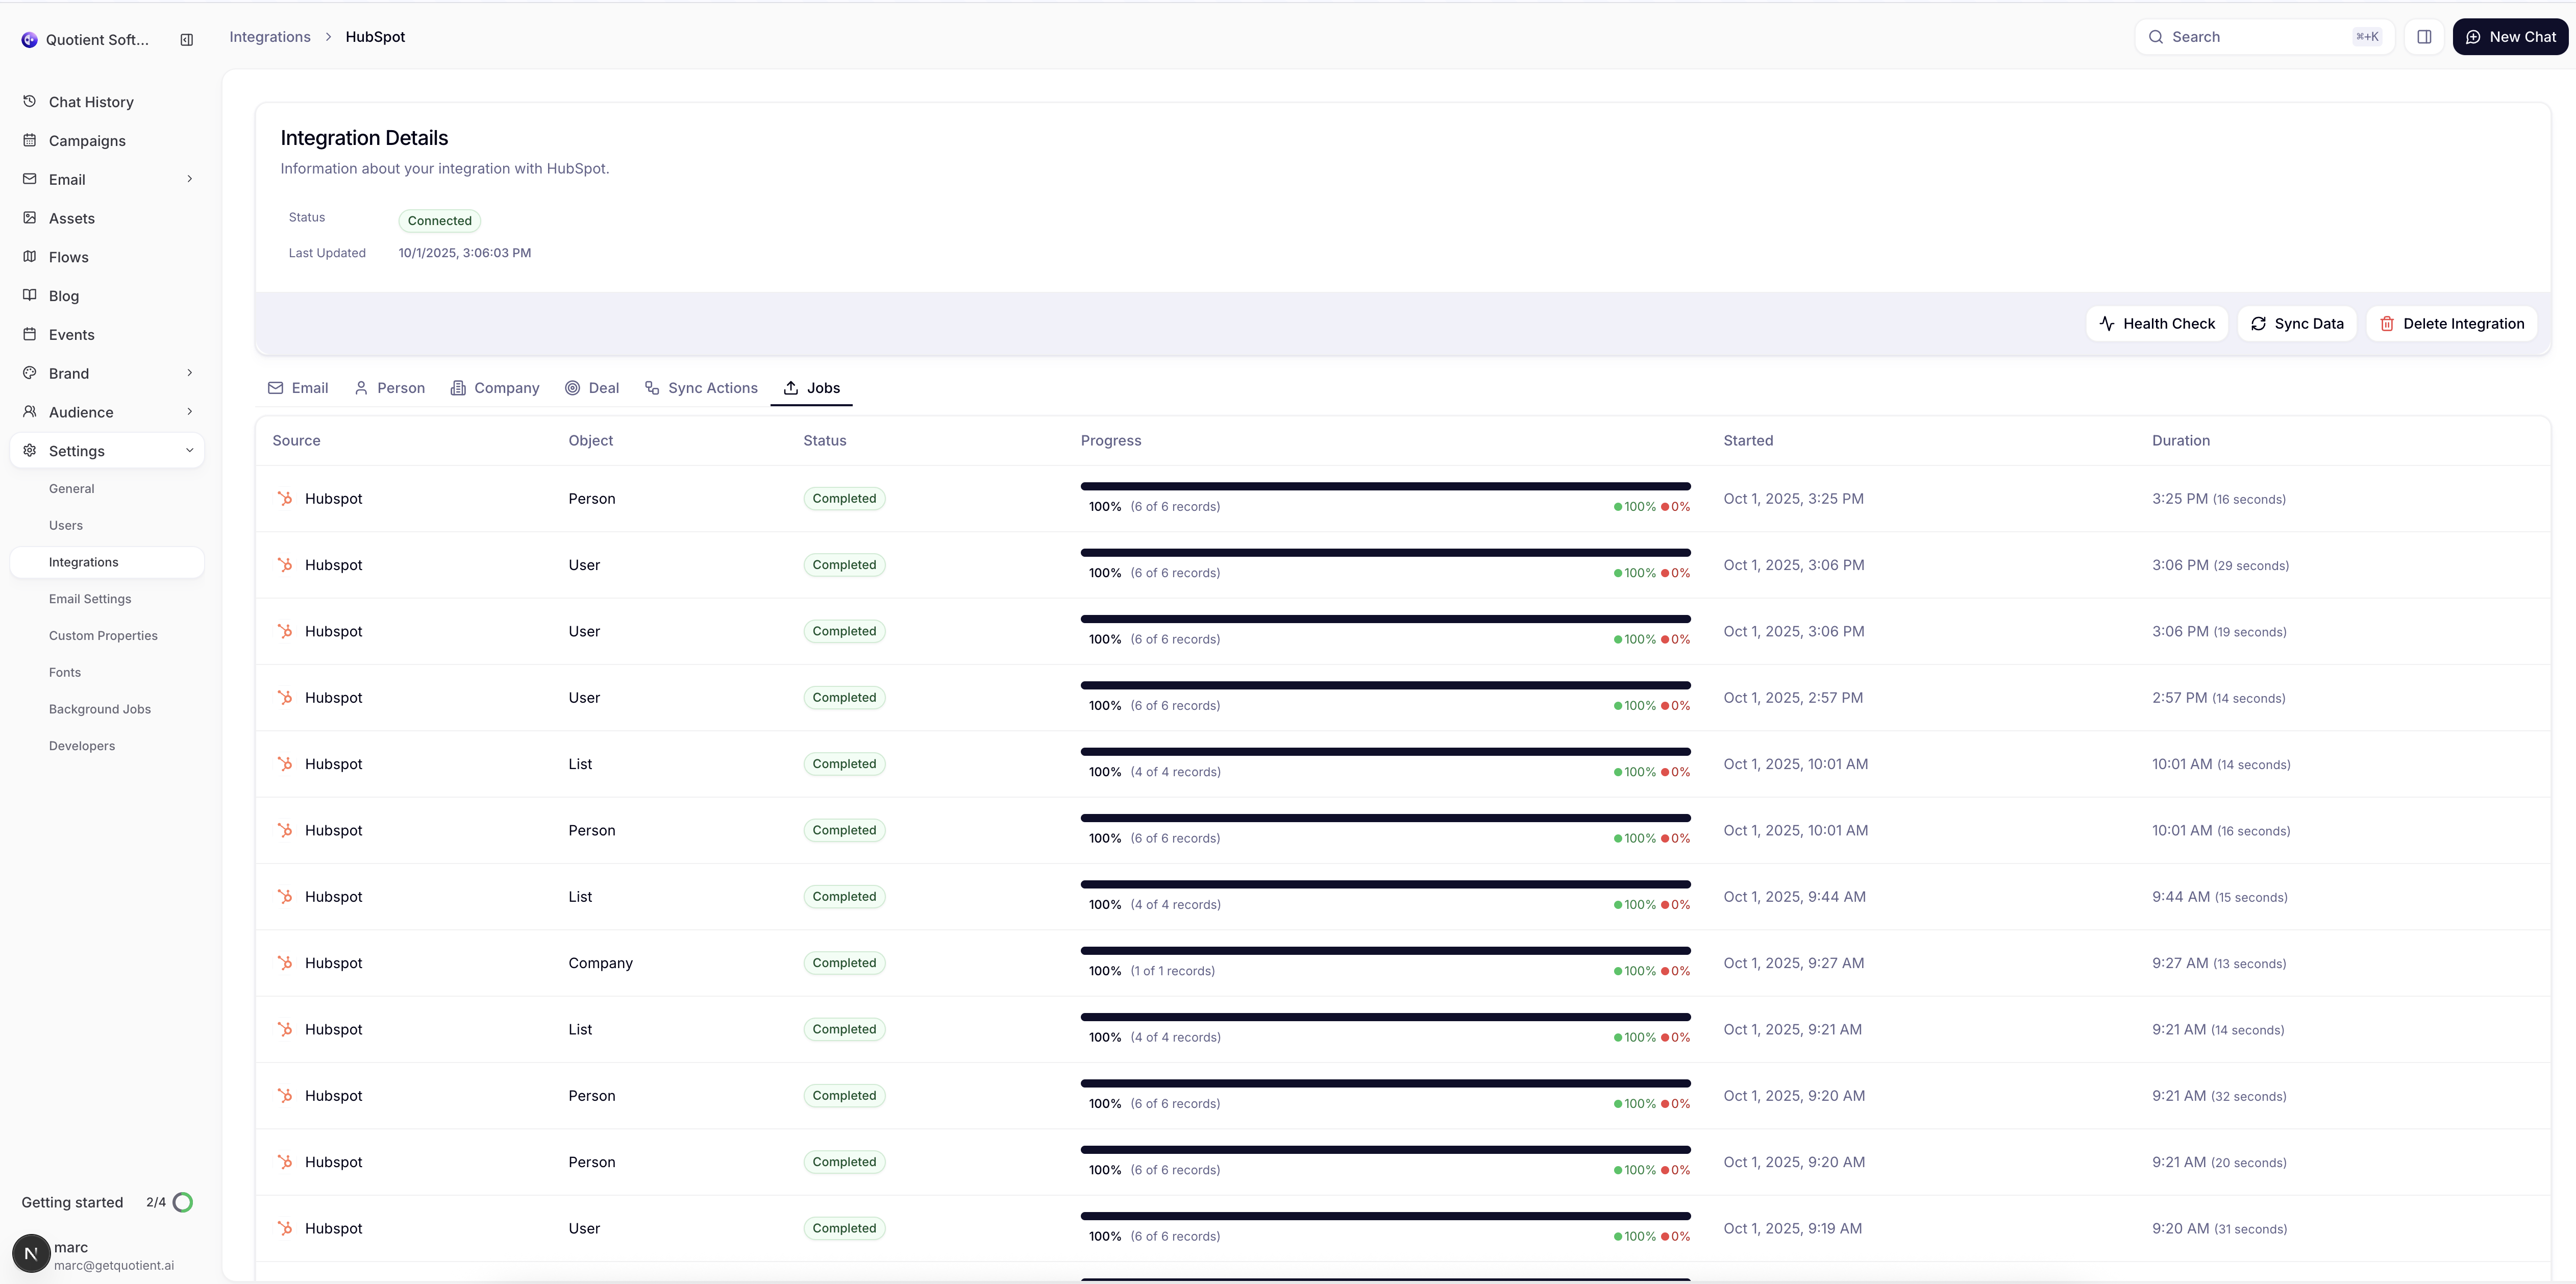Viewport: 2576px width, 1284px height.
Task: Run a Health Check on the integration
Action: pyautogui.click(x=2156, y=323)
